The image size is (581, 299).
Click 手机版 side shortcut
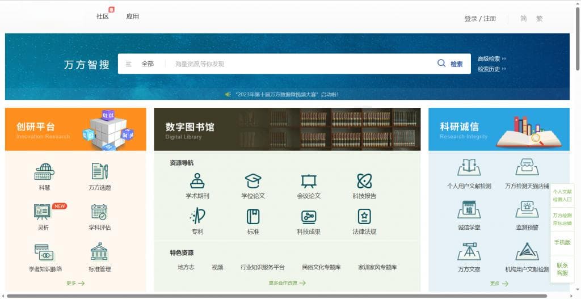point(562,243)
